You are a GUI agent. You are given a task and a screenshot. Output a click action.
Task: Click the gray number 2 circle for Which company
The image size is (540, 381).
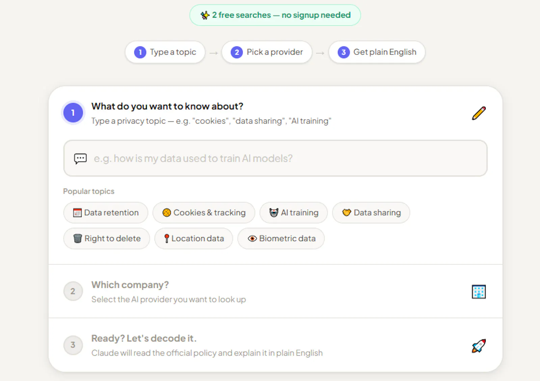[x=73, y=291]
